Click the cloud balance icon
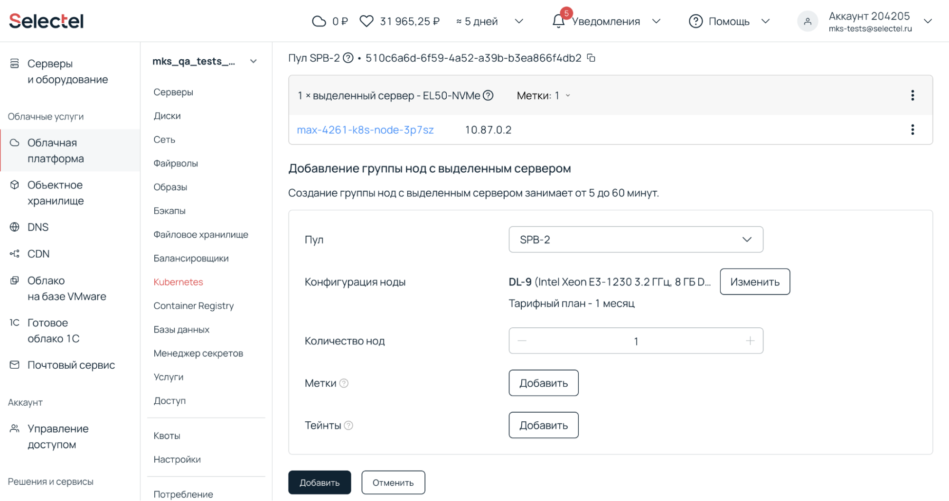This screenshot has height=501, width=949. point(319,21)
